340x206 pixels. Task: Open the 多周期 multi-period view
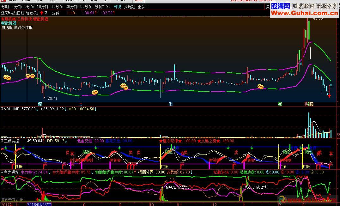(x=129, y=7)
